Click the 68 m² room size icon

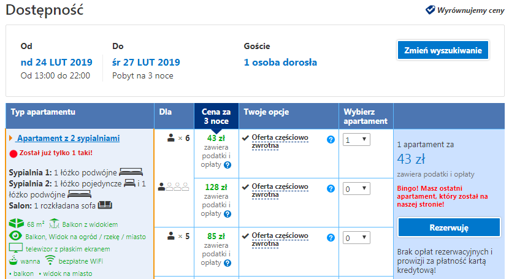(16, 224)
